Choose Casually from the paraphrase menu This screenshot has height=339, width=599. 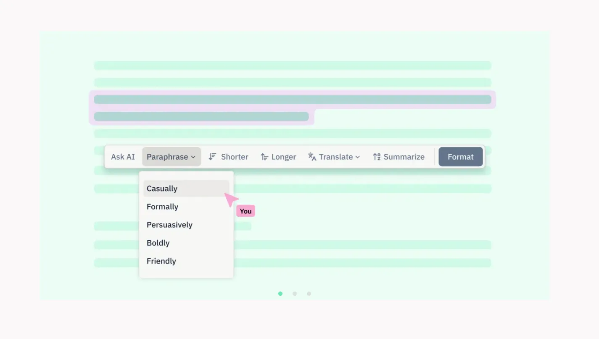point(162,188)
